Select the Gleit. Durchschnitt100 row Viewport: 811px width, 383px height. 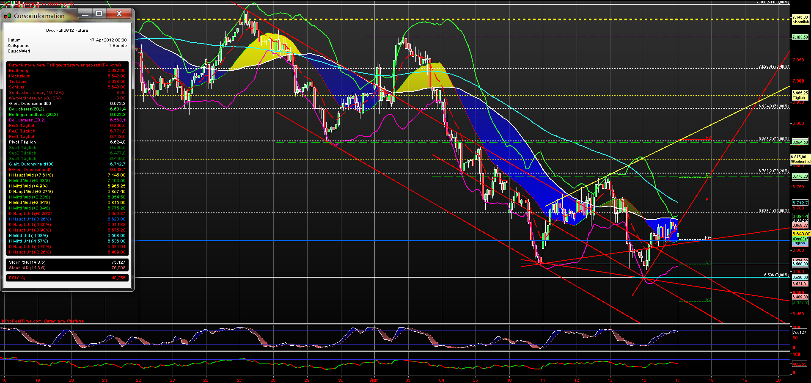click(x=67, y=164)
